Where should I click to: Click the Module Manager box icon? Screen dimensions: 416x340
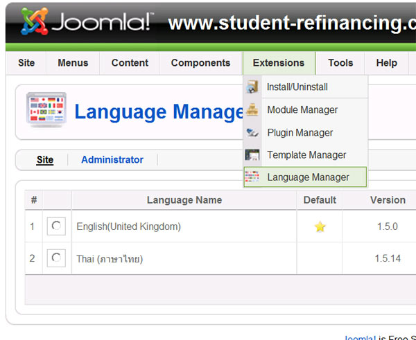[252, 109]
